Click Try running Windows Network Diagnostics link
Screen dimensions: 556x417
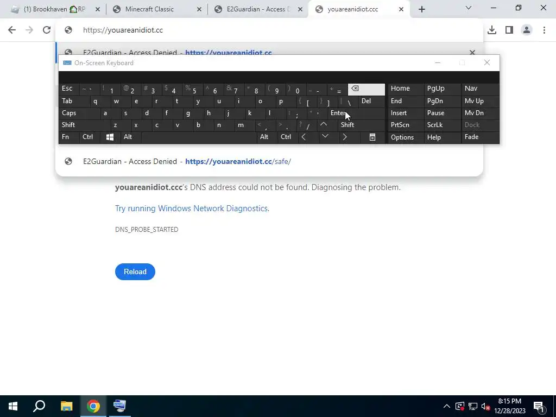tap(192, 208)
